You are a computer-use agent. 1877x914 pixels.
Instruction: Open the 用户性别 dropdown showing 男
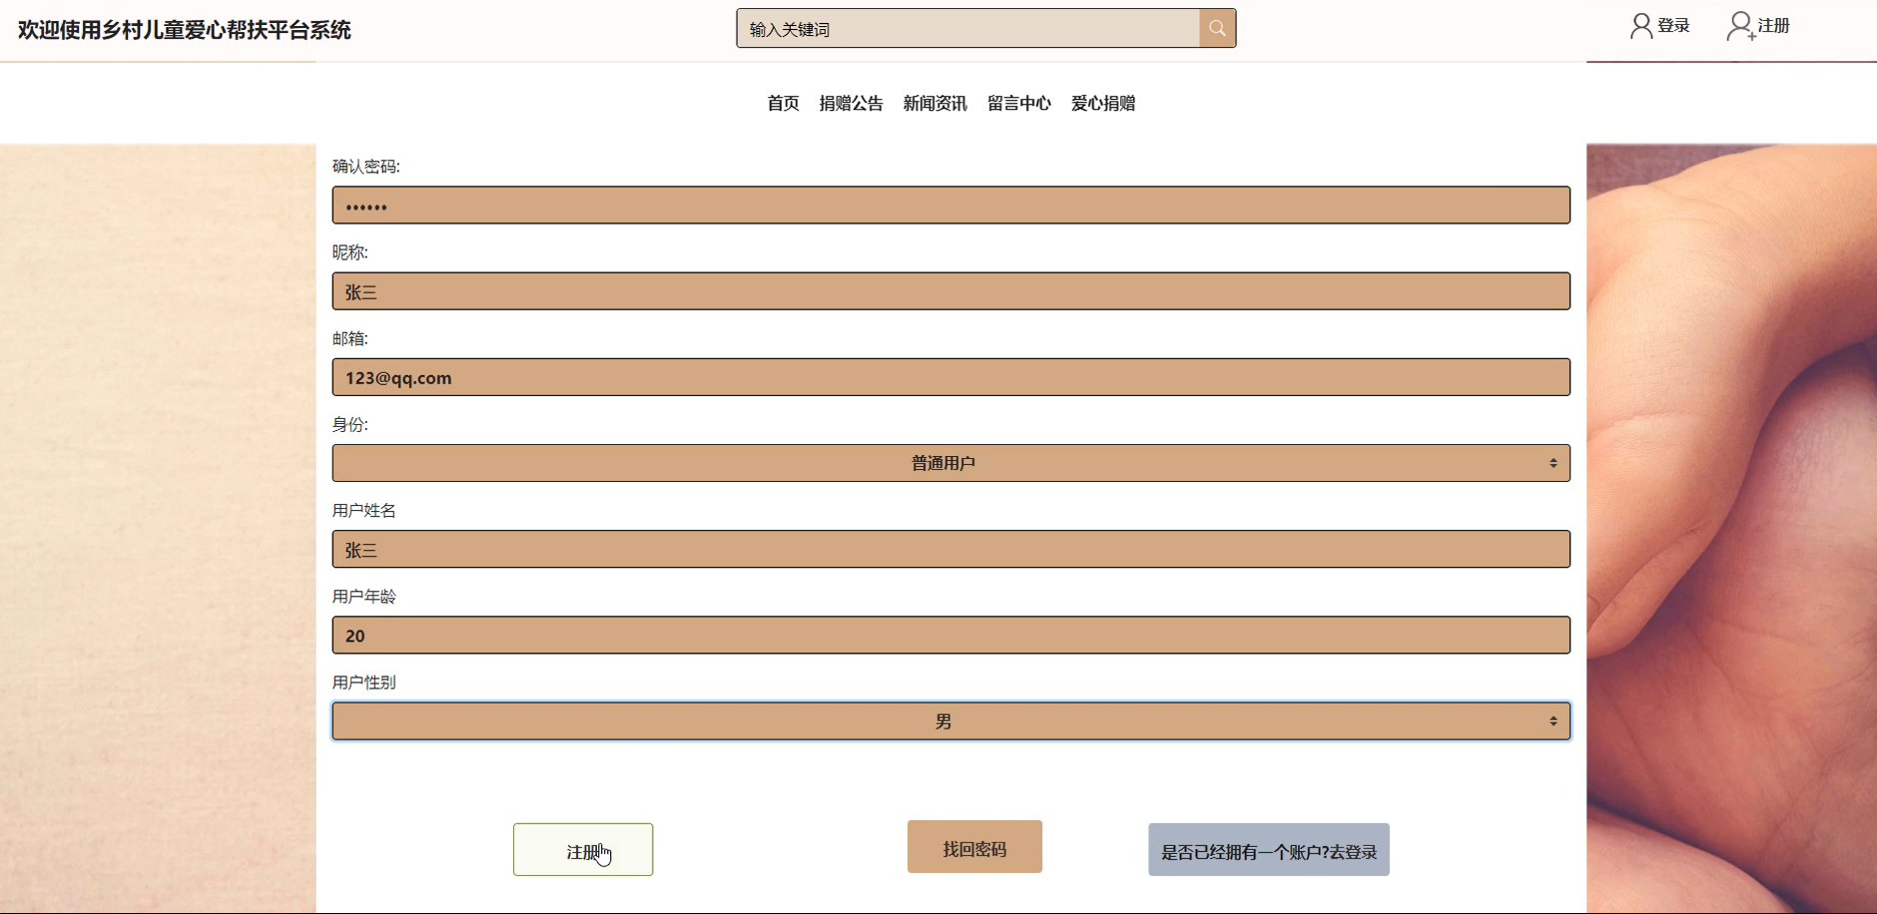coord(950,721)
